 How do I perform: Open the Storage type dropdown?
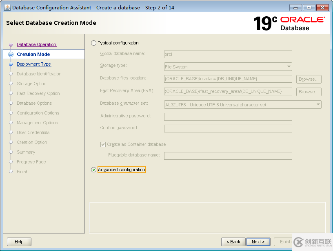228,67
